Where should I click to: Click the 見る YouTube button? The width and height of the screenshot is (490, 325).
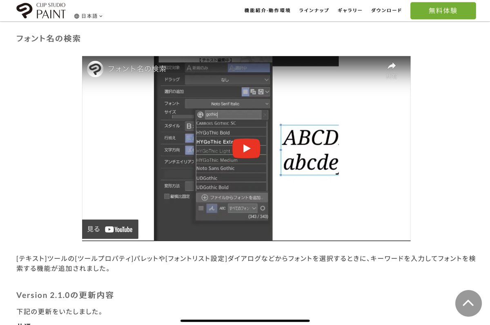[x=110, y=229]
